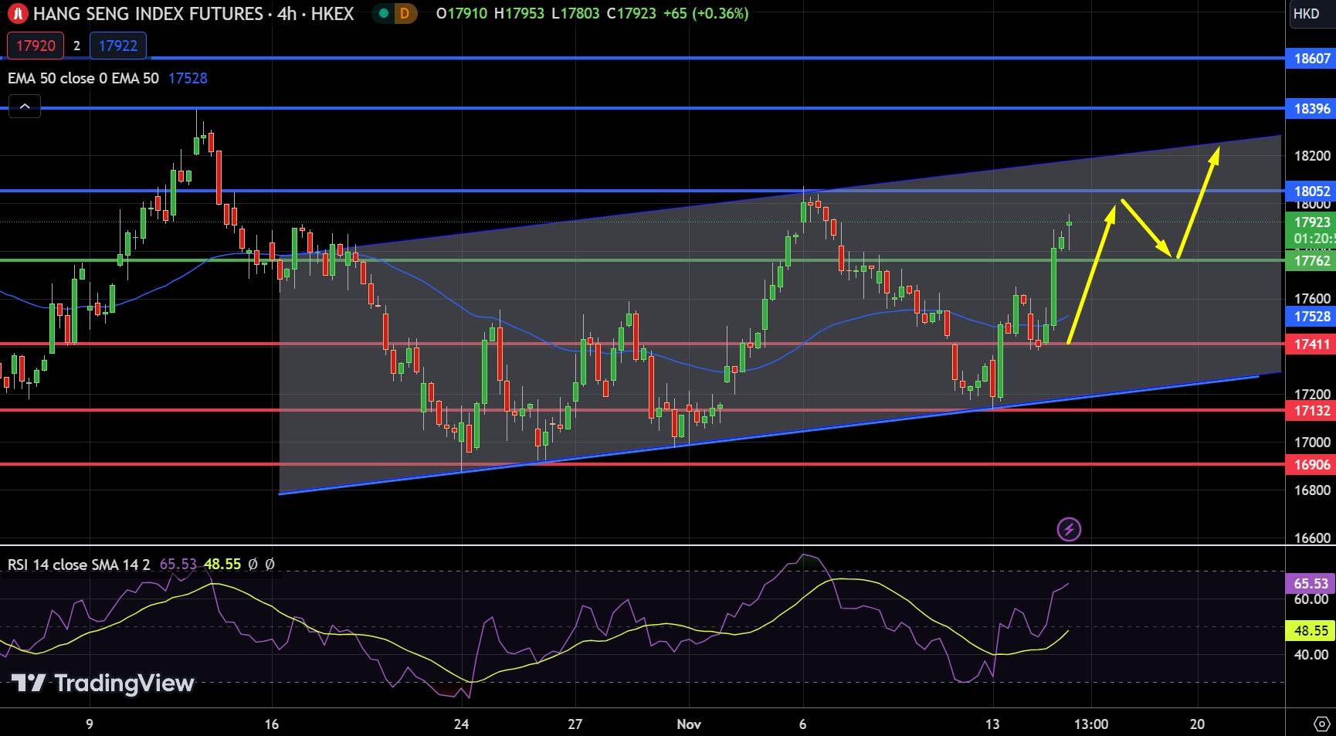Click the green current price 17923 label
This screenshot has height=736, width=1336.
[1311, 222]
